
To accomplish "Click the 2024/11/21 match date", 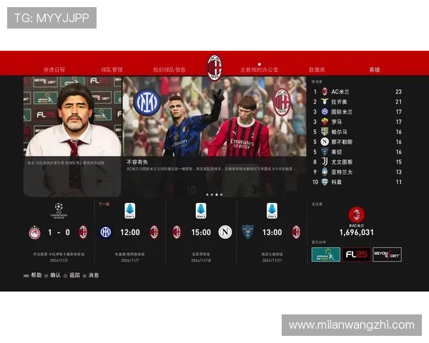I will point(272,261).
